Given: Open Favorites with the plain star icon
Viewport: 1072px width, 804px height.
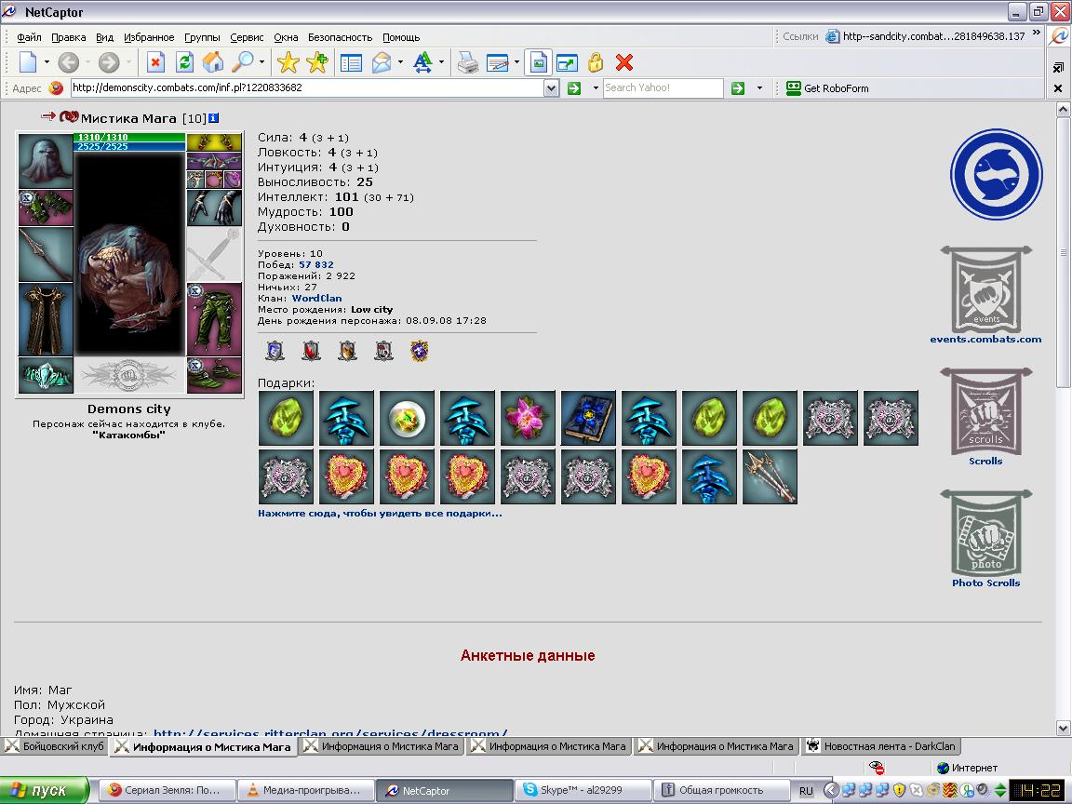Looking at the screenshot, I should [288, 63].
